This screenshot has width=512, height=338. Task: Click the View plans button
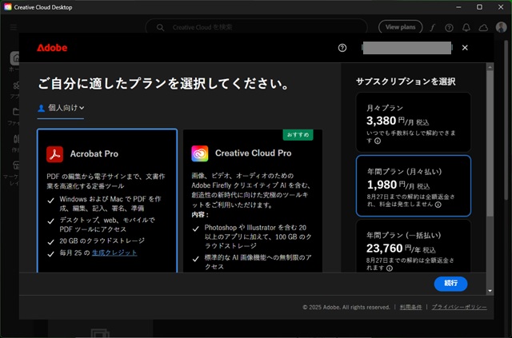400,27
